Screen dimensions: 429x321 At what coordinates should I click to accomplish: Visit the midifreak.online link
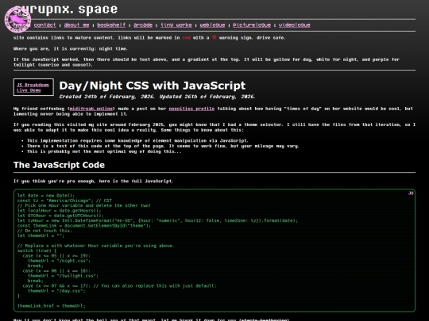91,109
